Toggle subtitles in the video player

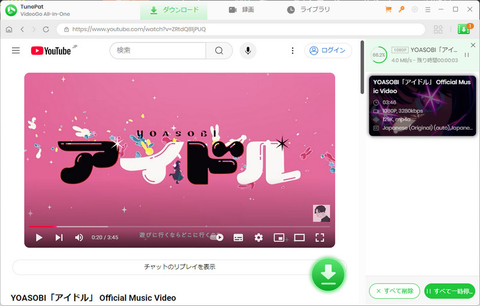click(238, 238)
